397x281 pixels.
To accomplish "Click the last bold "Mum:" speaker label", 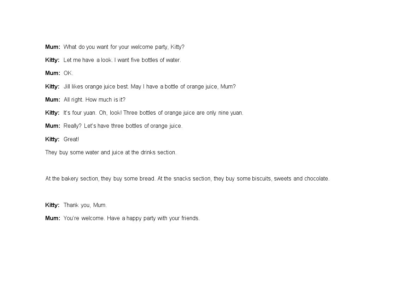I will [x=53, y=218].
